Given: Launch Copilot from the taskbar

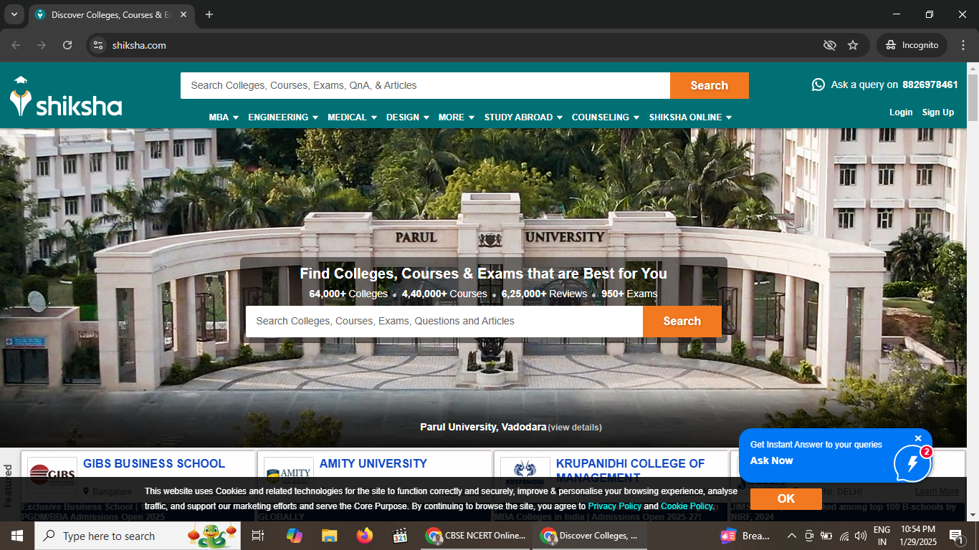Looking at the screenshot, I should 294,536.
